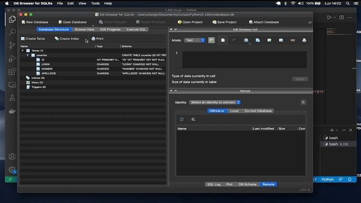This screenshot has width=361, height=203.
Task: Switch to the DB Schema bottom tab
Action: point(247,184)
